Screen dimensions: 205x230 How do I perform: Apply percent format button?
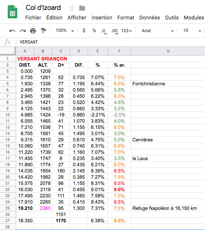point(94,30)
